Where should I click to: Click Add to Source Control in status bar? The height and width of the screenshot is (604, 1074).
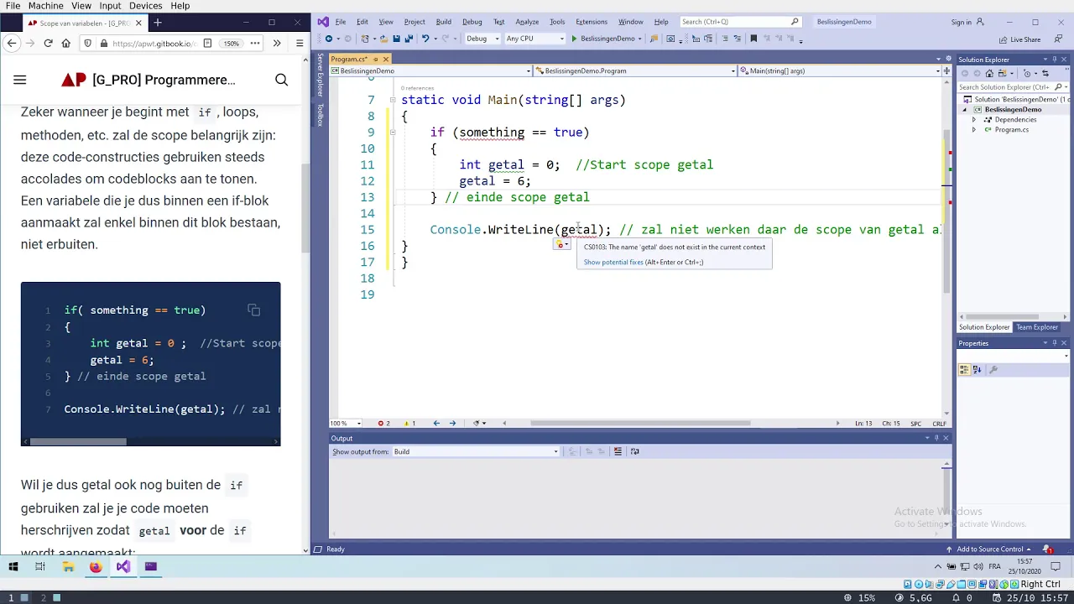click(x=990, y=549)
